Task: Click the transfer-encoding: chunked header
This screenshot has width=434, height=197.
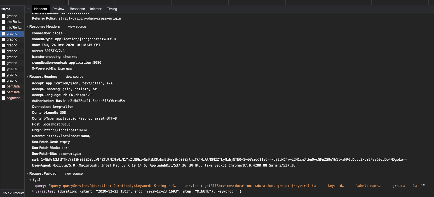Action: tap(55, 57)
